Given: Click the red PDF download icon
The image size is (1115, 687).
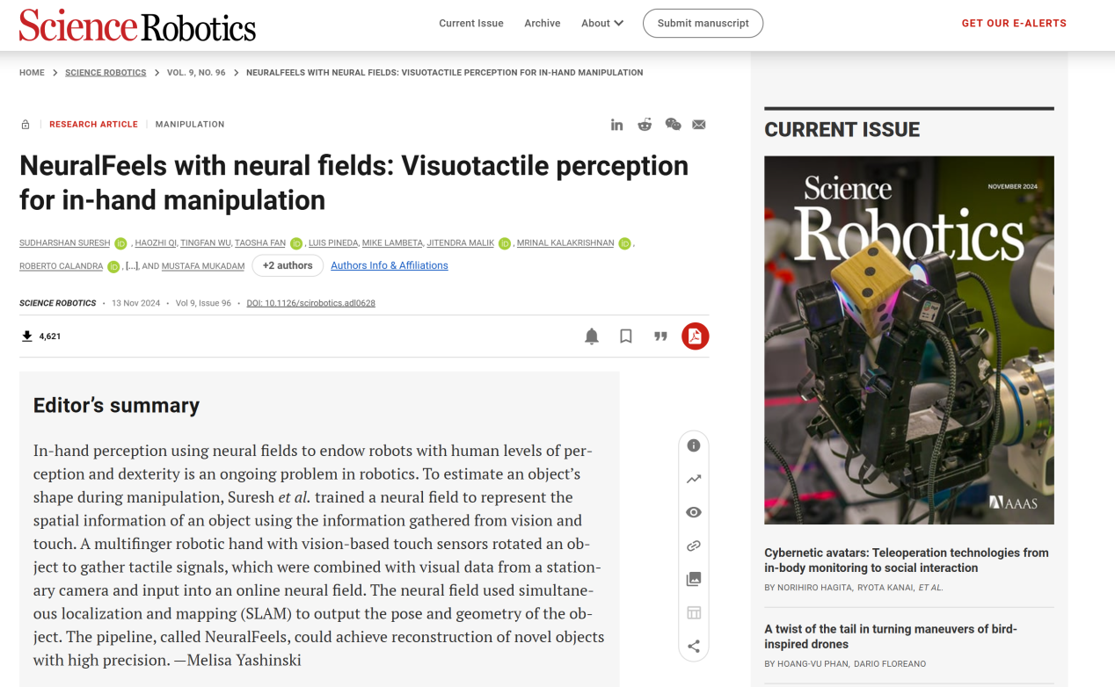Looking at the screenshot, I should pyautogui.click(x=695, y=336).
